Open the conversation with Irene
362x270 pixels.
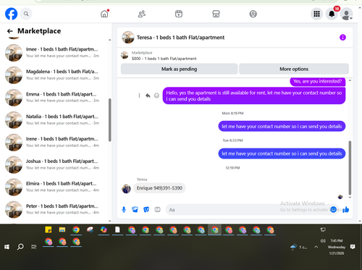[55, 142]
